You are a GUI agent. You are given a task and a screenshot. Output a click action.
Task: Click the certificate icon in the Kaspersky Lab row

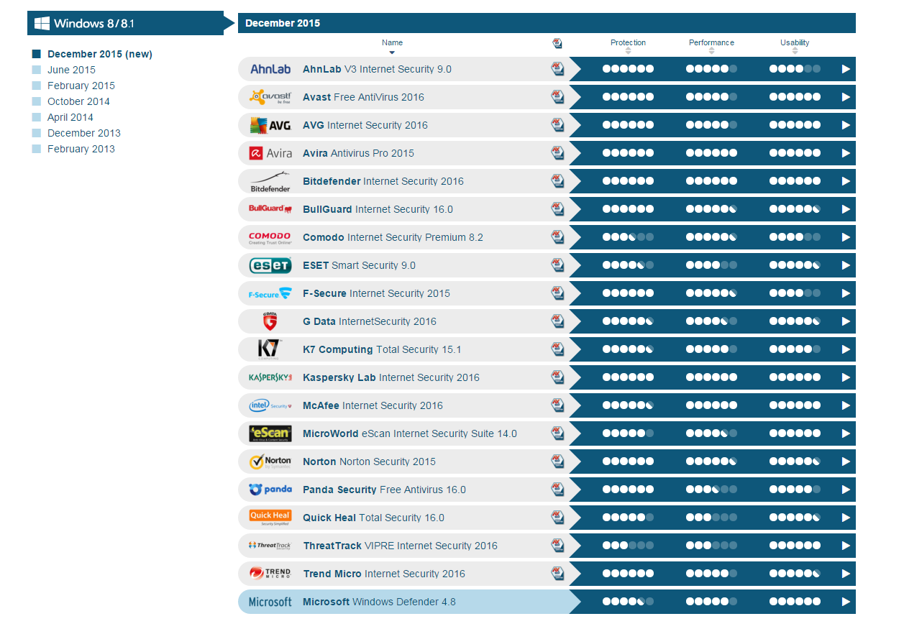click(557, 377)
